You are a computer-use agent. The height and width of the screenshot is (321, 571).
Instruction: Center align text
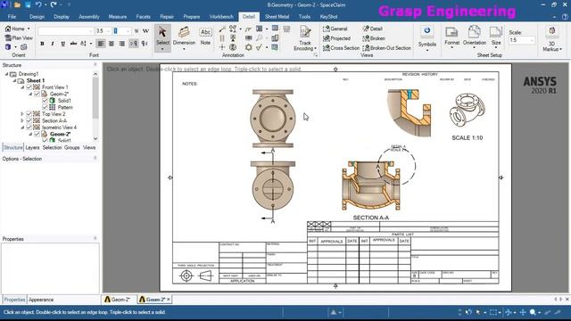pyautogui.click(x=112, y=44)
